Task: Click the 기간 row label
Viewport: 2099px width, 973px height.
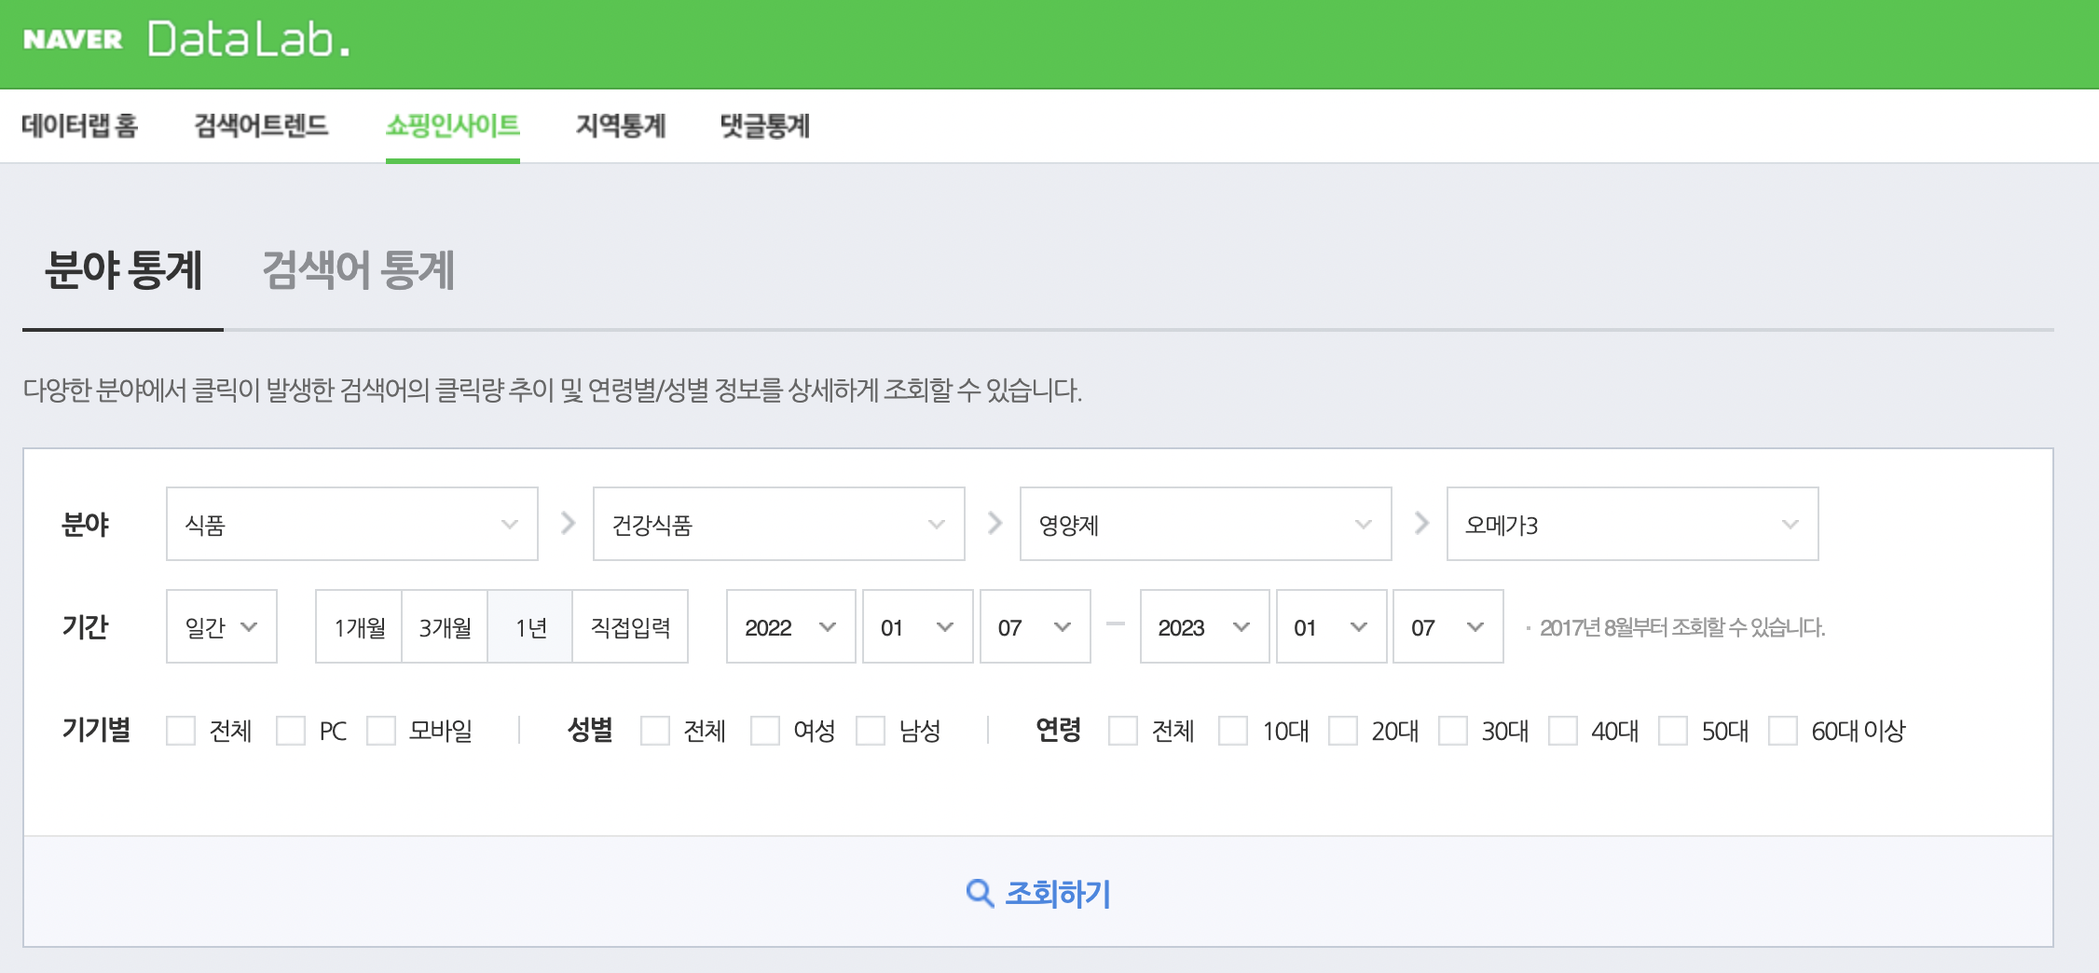Action: pyautogui.click(x=85, y=626)
